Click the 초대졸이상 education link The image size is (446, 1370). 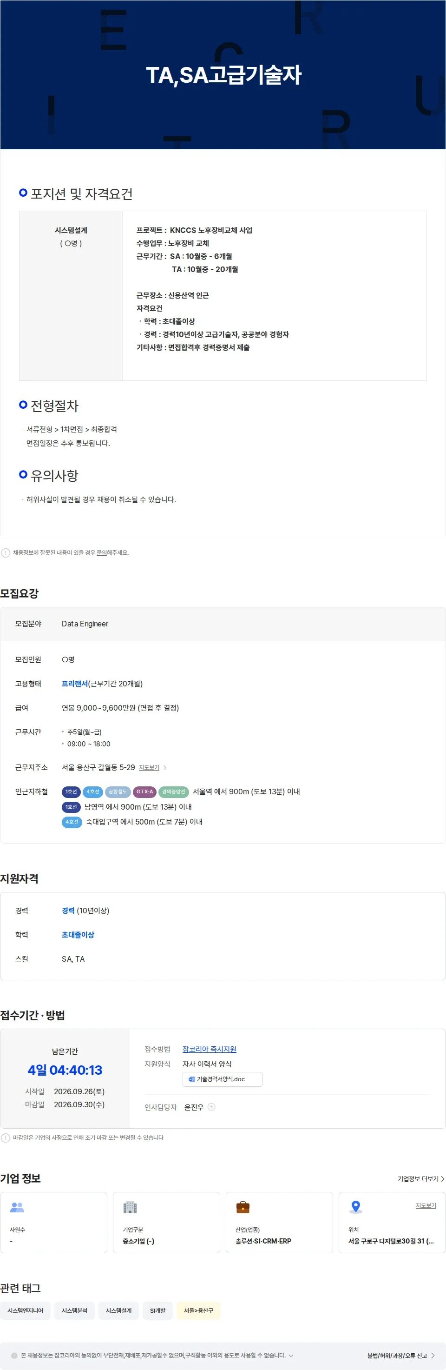click(x=78, y=934)
